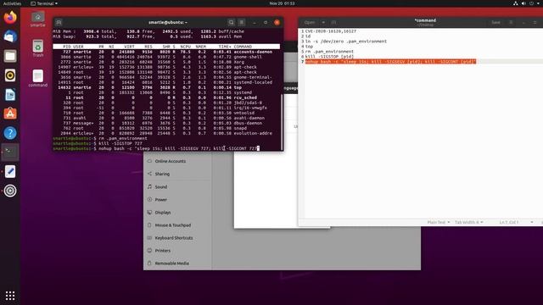Open Plain Text language dropdown
Image resolution: width=543 pixels, height=305 pixels.
click(439, 222)
